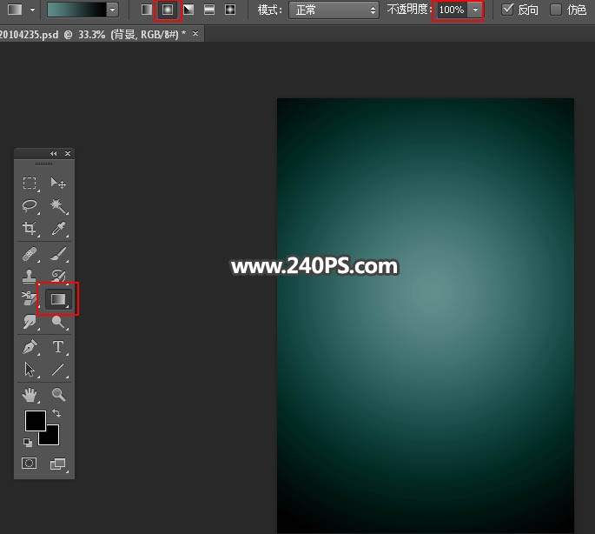The height and width of the screenshot is (534, 595).
Task: Toggle Quick Mask mode
Action: [30, 464]
